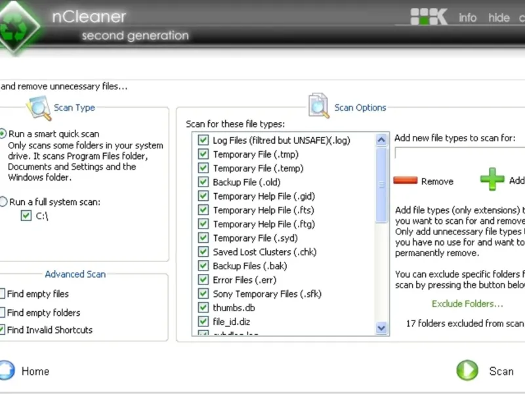Select Run a smart quick scan

point(3,134)
